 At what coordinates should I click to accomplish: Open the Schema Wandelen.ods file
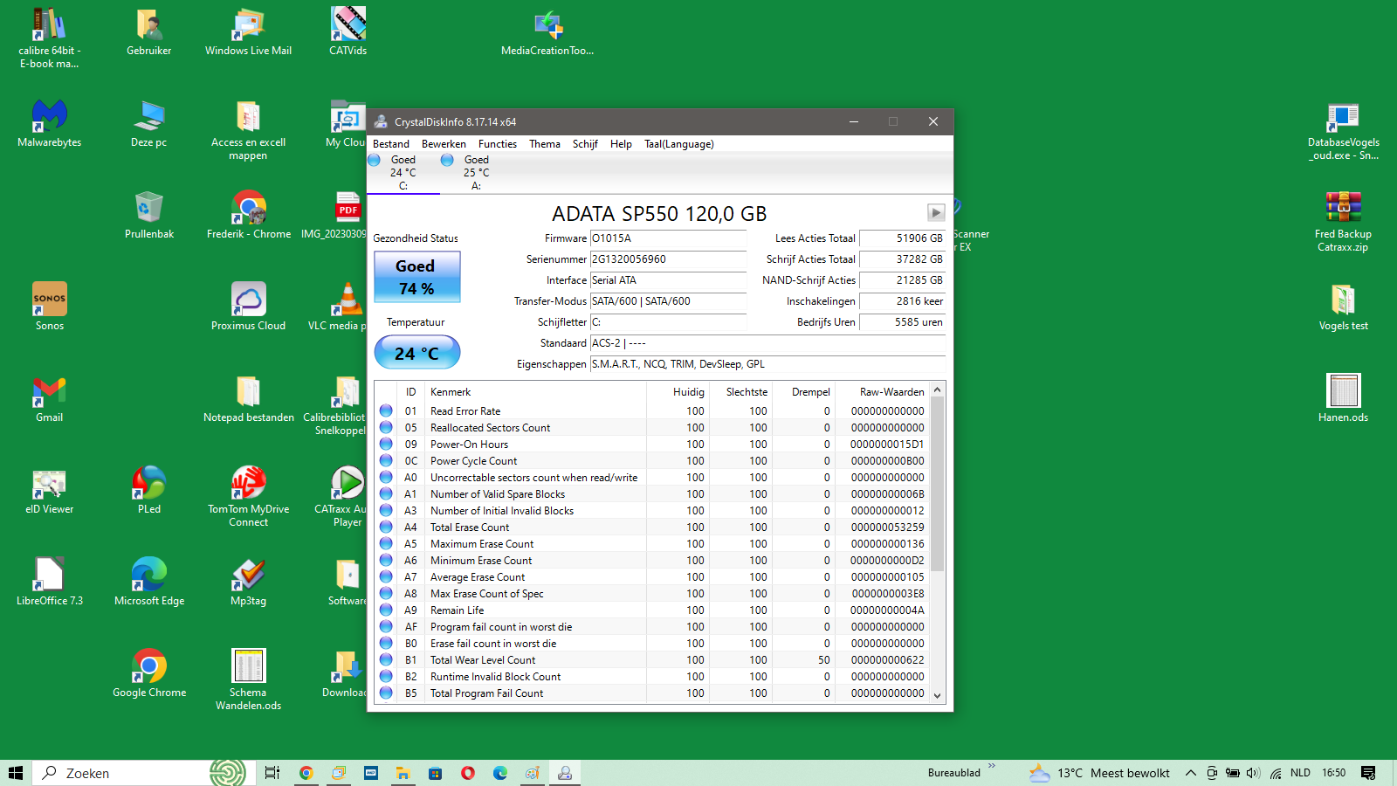249,680
